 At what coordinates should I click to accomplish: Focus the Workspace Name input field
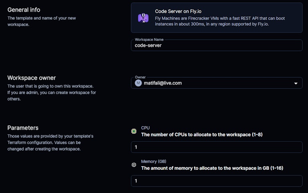pos(217,46)
